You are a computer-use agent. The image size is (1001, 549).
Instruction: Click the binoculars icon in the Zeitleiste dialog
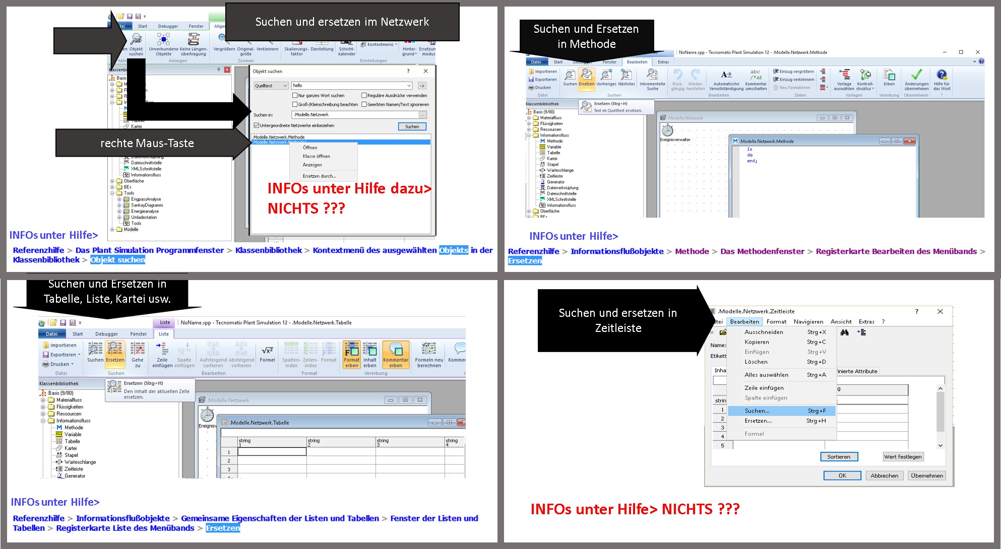845,332
